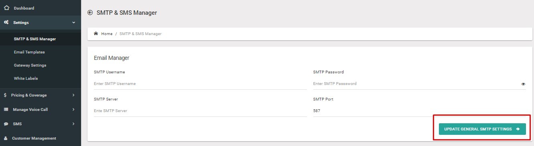Click the back arrow beside SMTP & SMS Manager
The image size is (534, 146).
pos(90,13)
